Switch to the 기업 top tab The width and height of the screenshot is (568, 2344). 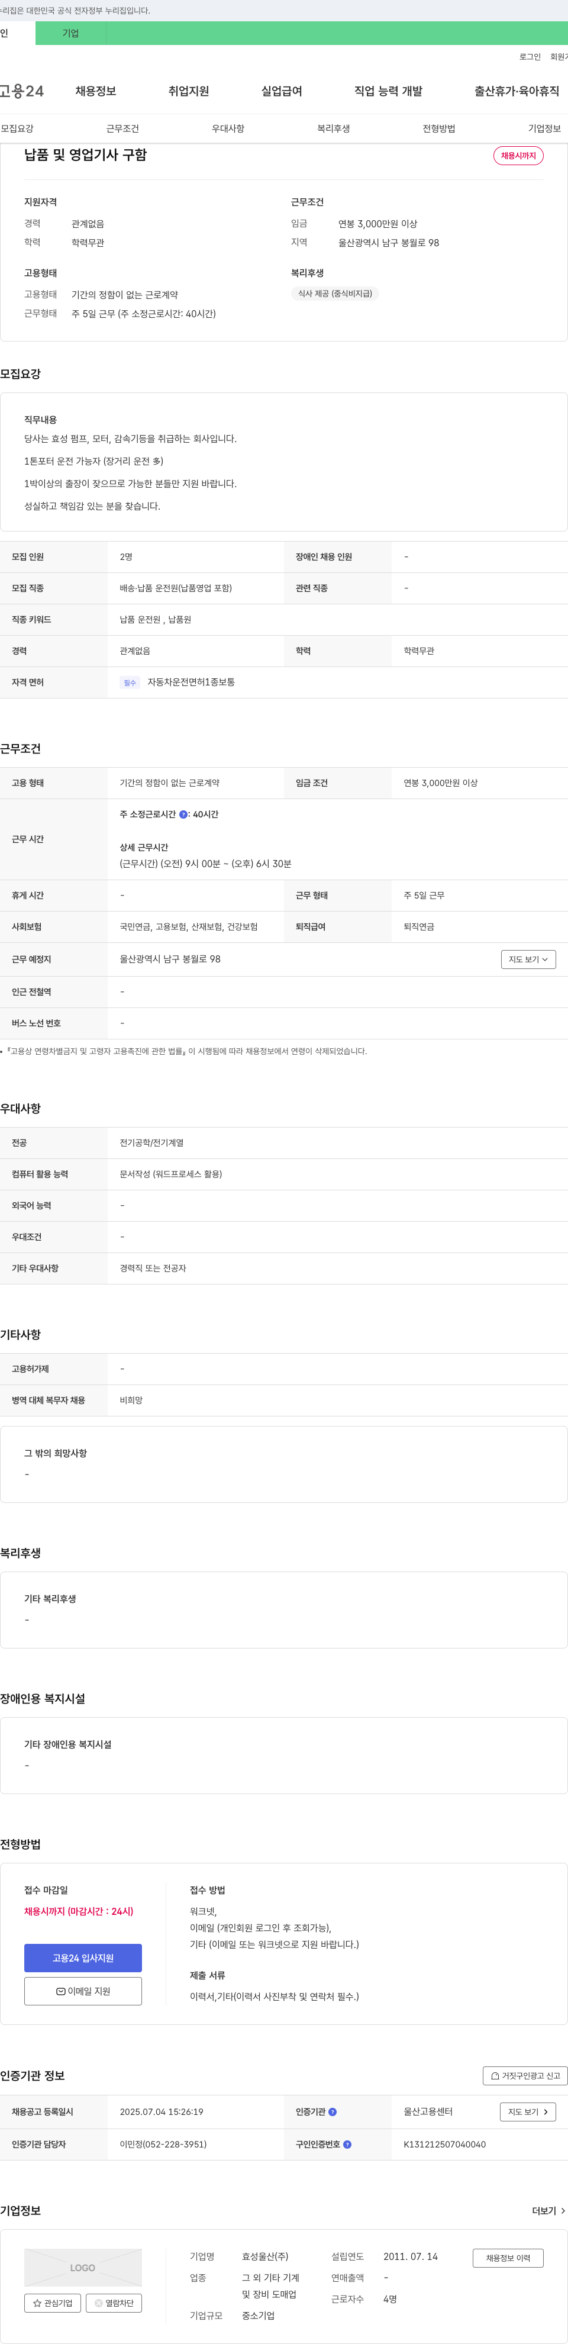click(x=71, y=34)
